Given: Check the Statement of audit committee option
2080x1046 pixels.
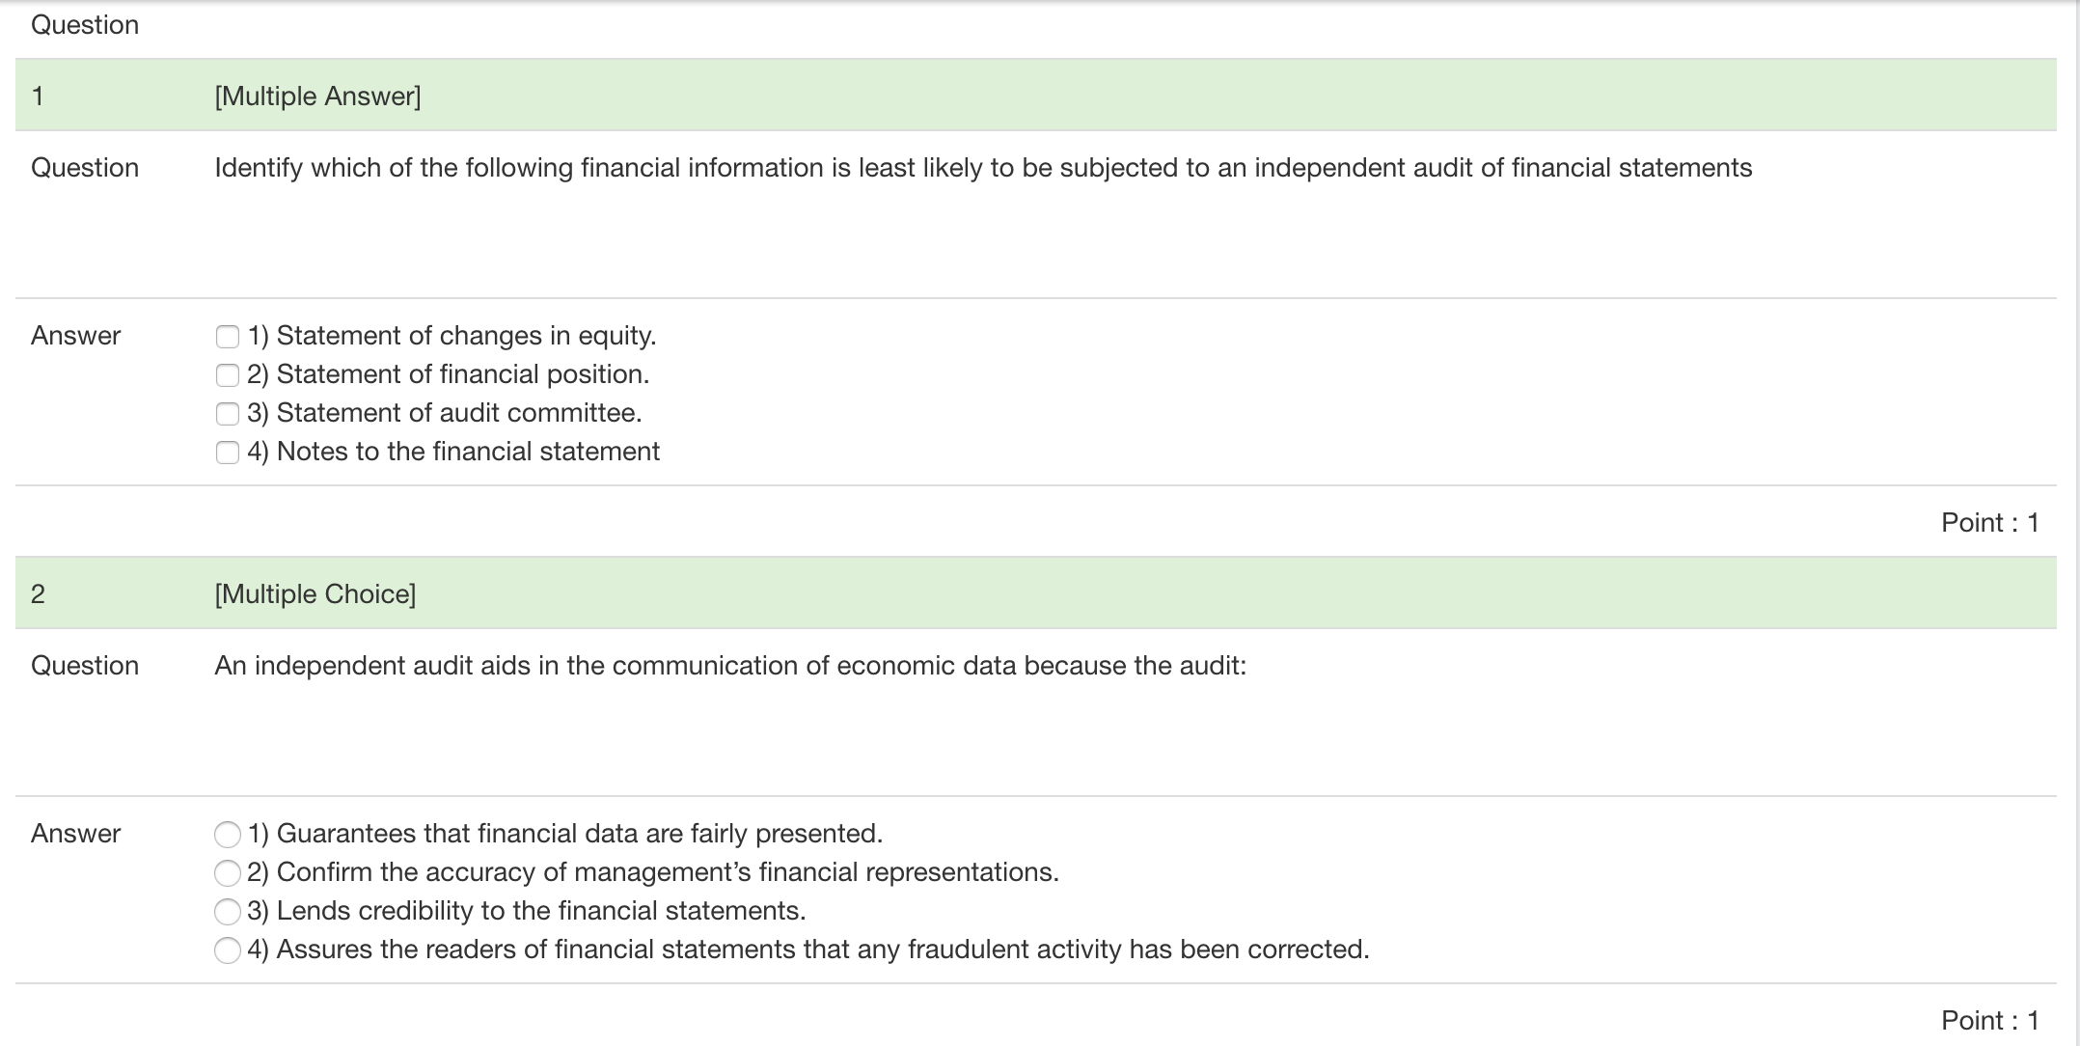Looking at the screenshot, I should 228,413.
